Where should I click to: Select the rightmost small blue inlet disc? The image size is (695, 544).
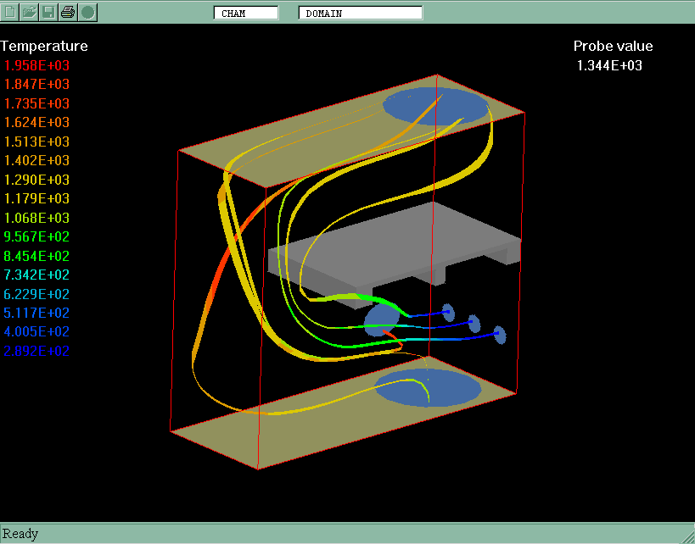(x=501, y=336)
